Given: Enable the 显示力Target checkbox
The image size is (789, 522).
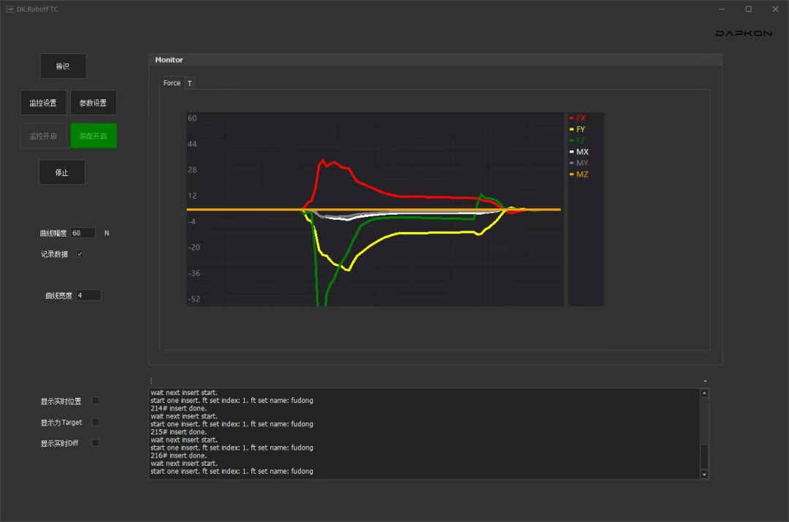Looking at the screenshot, I should (95, 422).
